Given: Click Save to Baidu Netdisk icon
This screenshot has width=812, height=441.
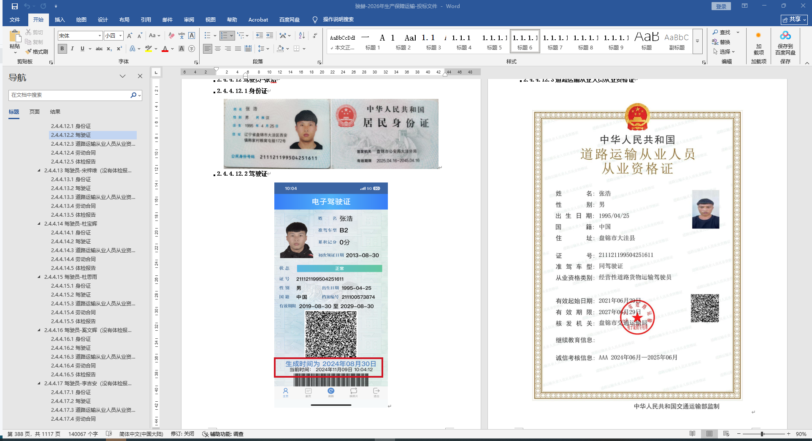Looking at the screenshot, I should point(785,43).
